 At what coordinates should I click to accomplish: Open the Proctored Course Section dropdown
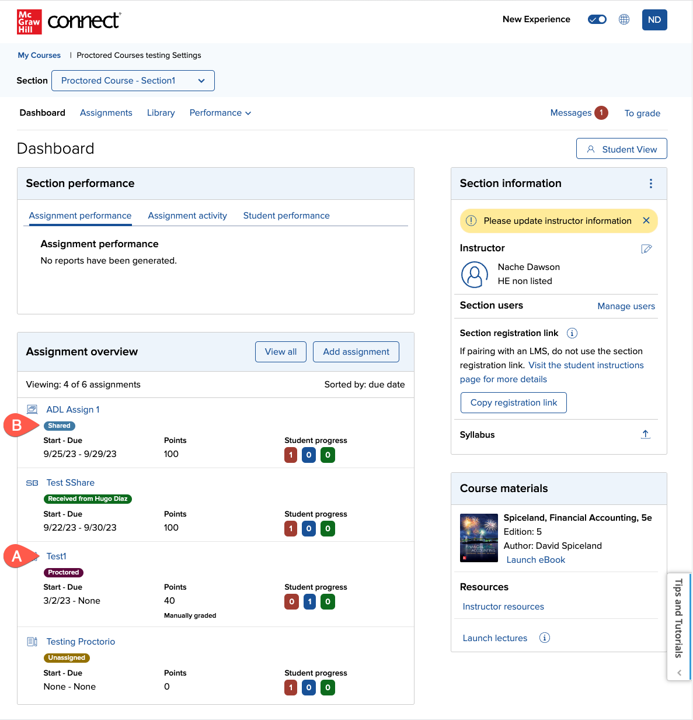[x=133, y=81]
